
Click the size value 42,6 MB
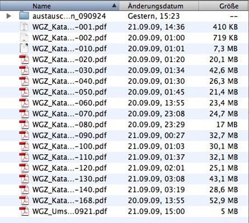pos(224,70)
